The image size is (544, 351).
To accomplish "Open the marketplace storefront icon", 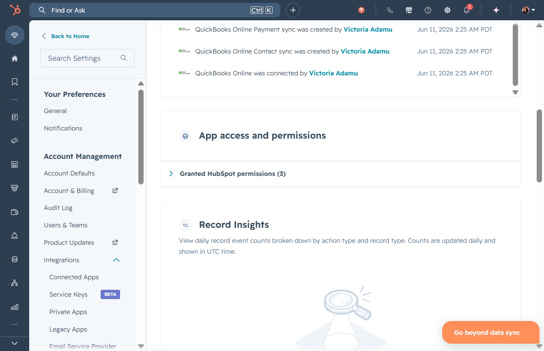I will pyautogui.click(x=409, y=10).
